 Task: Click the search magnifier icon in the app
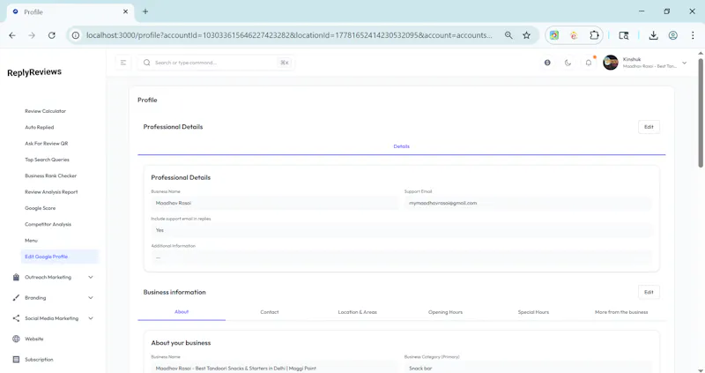(146, 63)
